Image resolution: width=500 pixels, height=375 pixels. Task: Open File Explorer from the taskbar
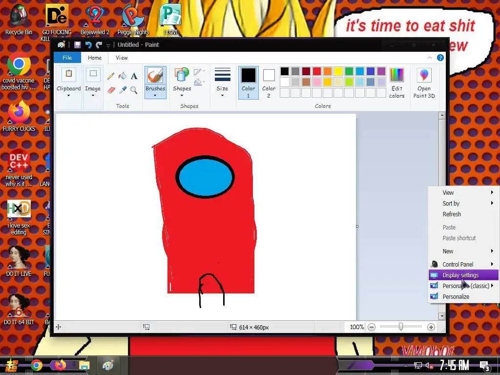point(84,365)
